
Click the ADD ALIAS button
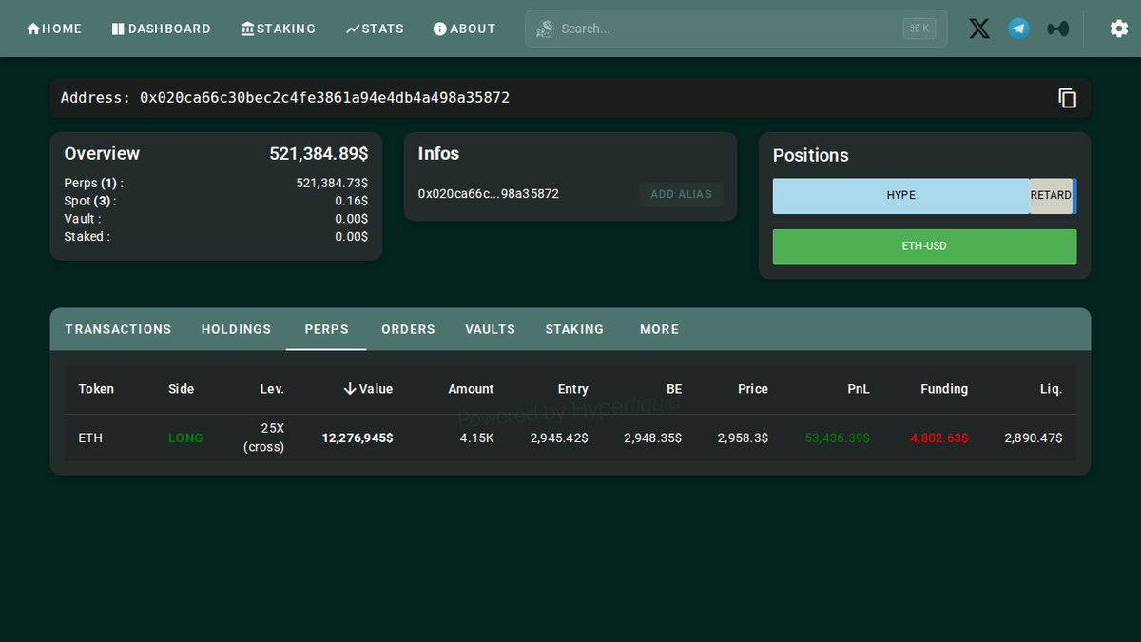(x=681, y=194)
